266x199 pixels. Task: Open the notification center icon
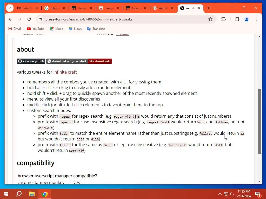[x=258, y=194]
